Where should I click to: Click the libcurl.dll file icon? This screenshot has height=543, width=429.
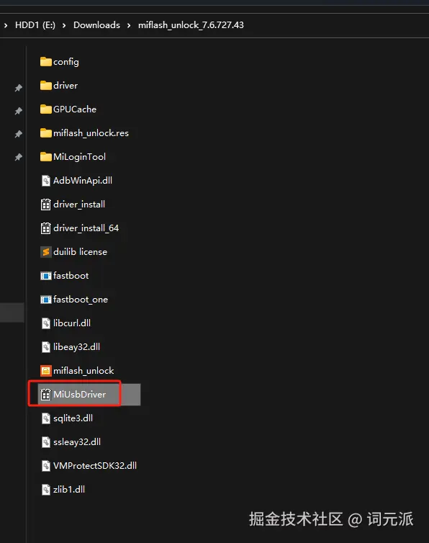click(45, 323)
